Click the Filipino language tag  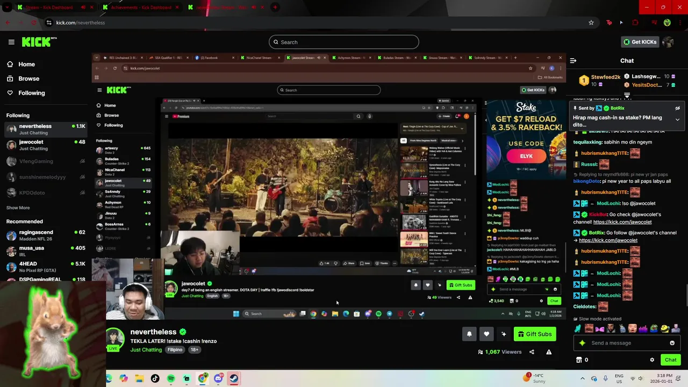(x=175, y=350)
